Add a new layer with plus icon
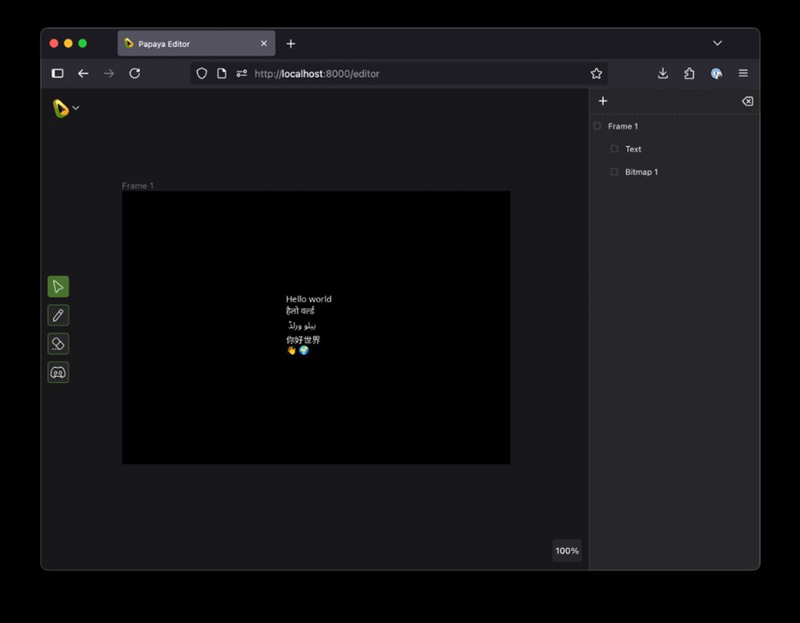 tap(603, 101)
